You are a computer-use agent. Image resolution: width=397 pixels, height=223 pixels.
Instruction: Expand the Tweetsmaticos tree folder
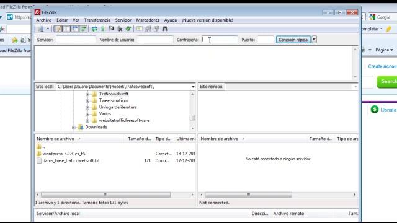click(x=87, y=100)
